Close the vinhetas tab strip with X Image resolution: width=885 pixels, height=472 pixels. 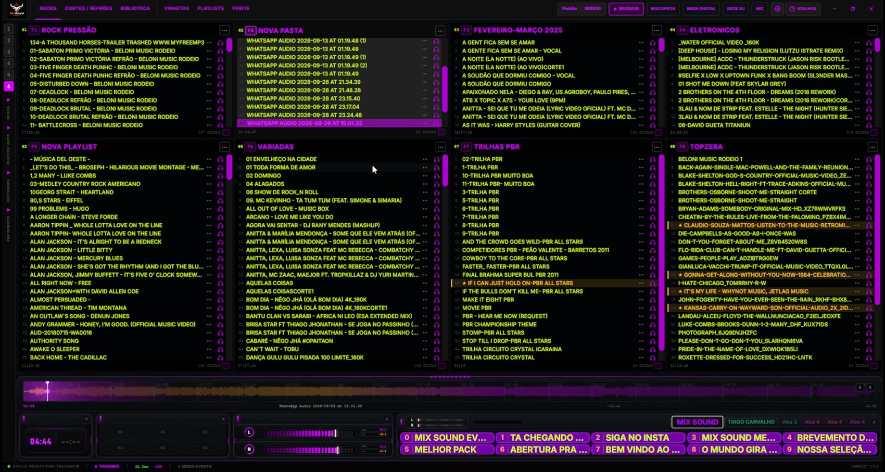[x=874, y=422]
